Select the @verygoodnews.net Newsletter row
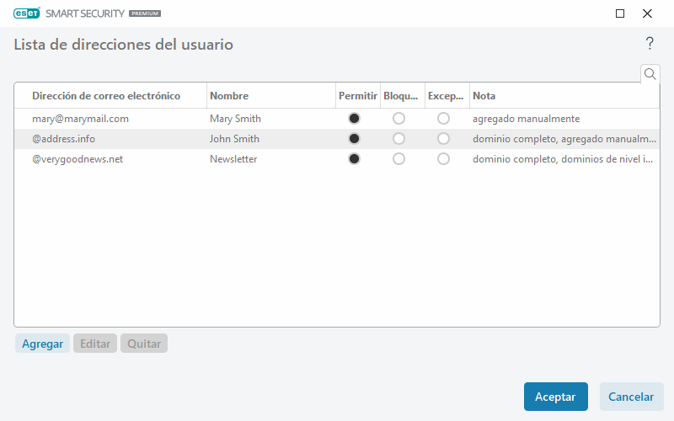674x421 pixels. pos(168,159)
